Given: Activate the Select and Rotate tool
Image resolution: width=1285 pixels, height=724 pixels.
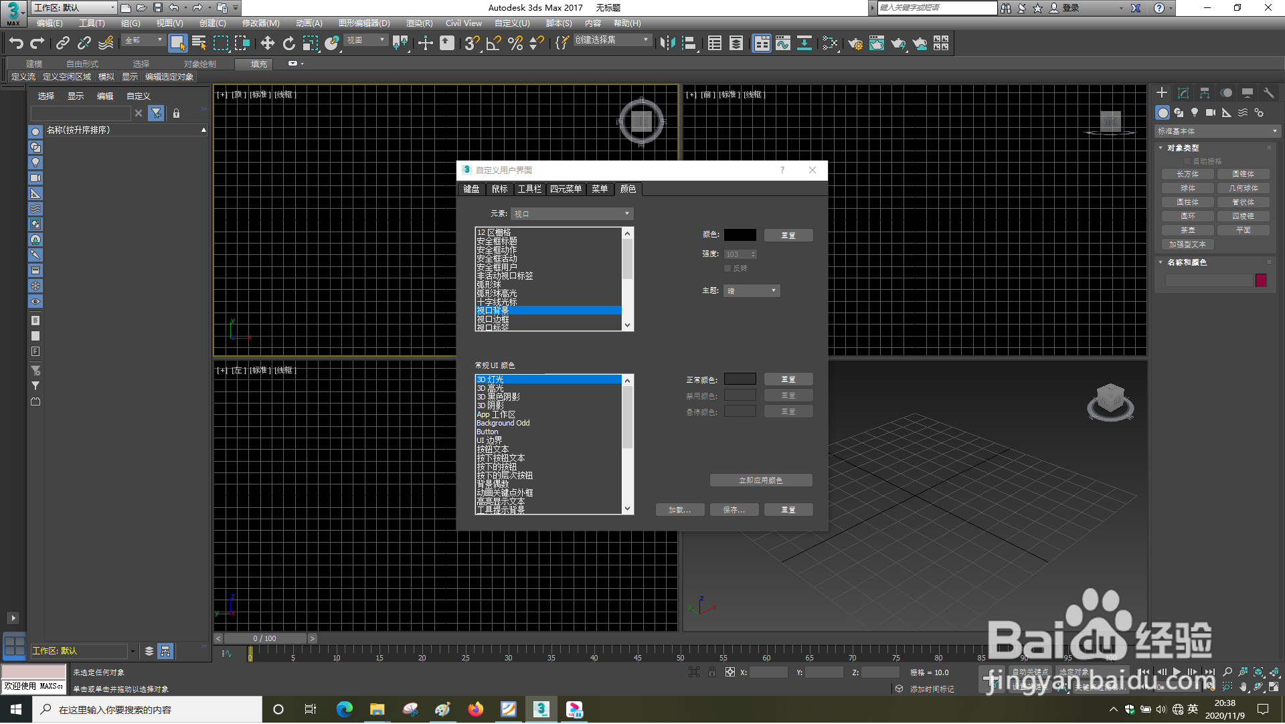Looking at the screenshot, I should [x=289, y=43].
